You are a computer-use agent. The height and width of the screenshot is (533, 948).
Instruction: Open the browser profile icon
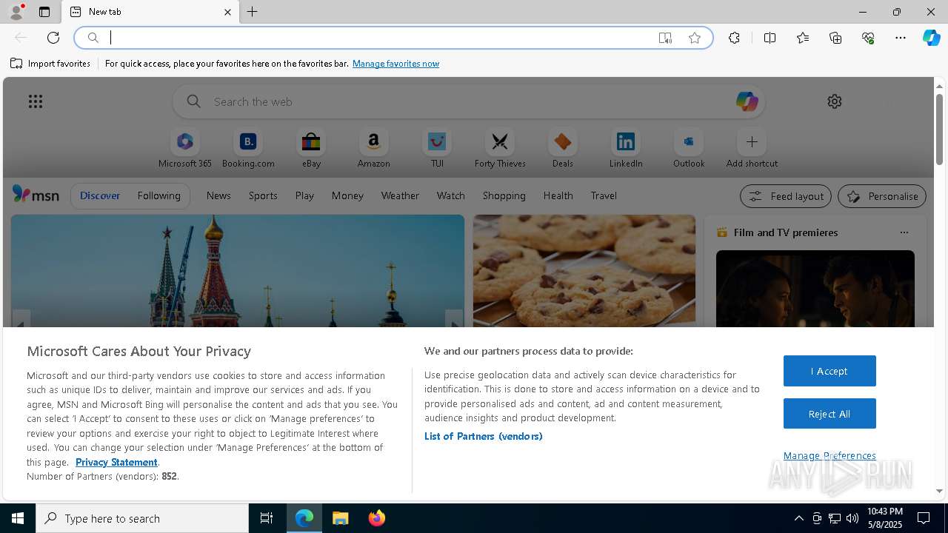tap(16, 12)
